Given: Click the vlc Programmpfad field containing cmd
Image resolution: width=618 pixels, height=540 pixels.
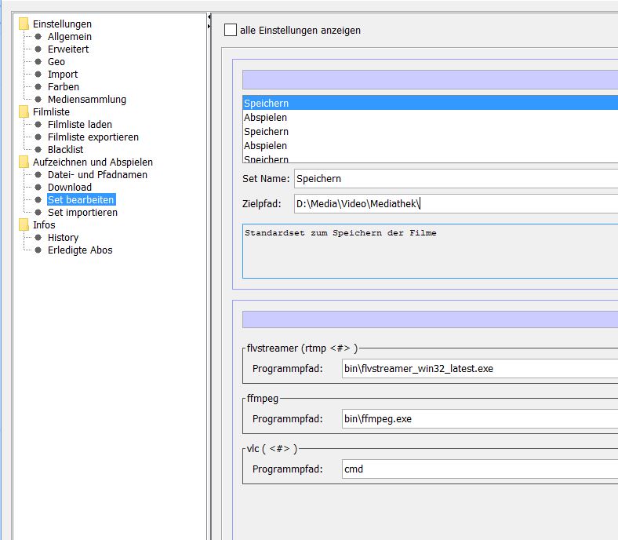Looking at the screenshot, I should (478, 469).
